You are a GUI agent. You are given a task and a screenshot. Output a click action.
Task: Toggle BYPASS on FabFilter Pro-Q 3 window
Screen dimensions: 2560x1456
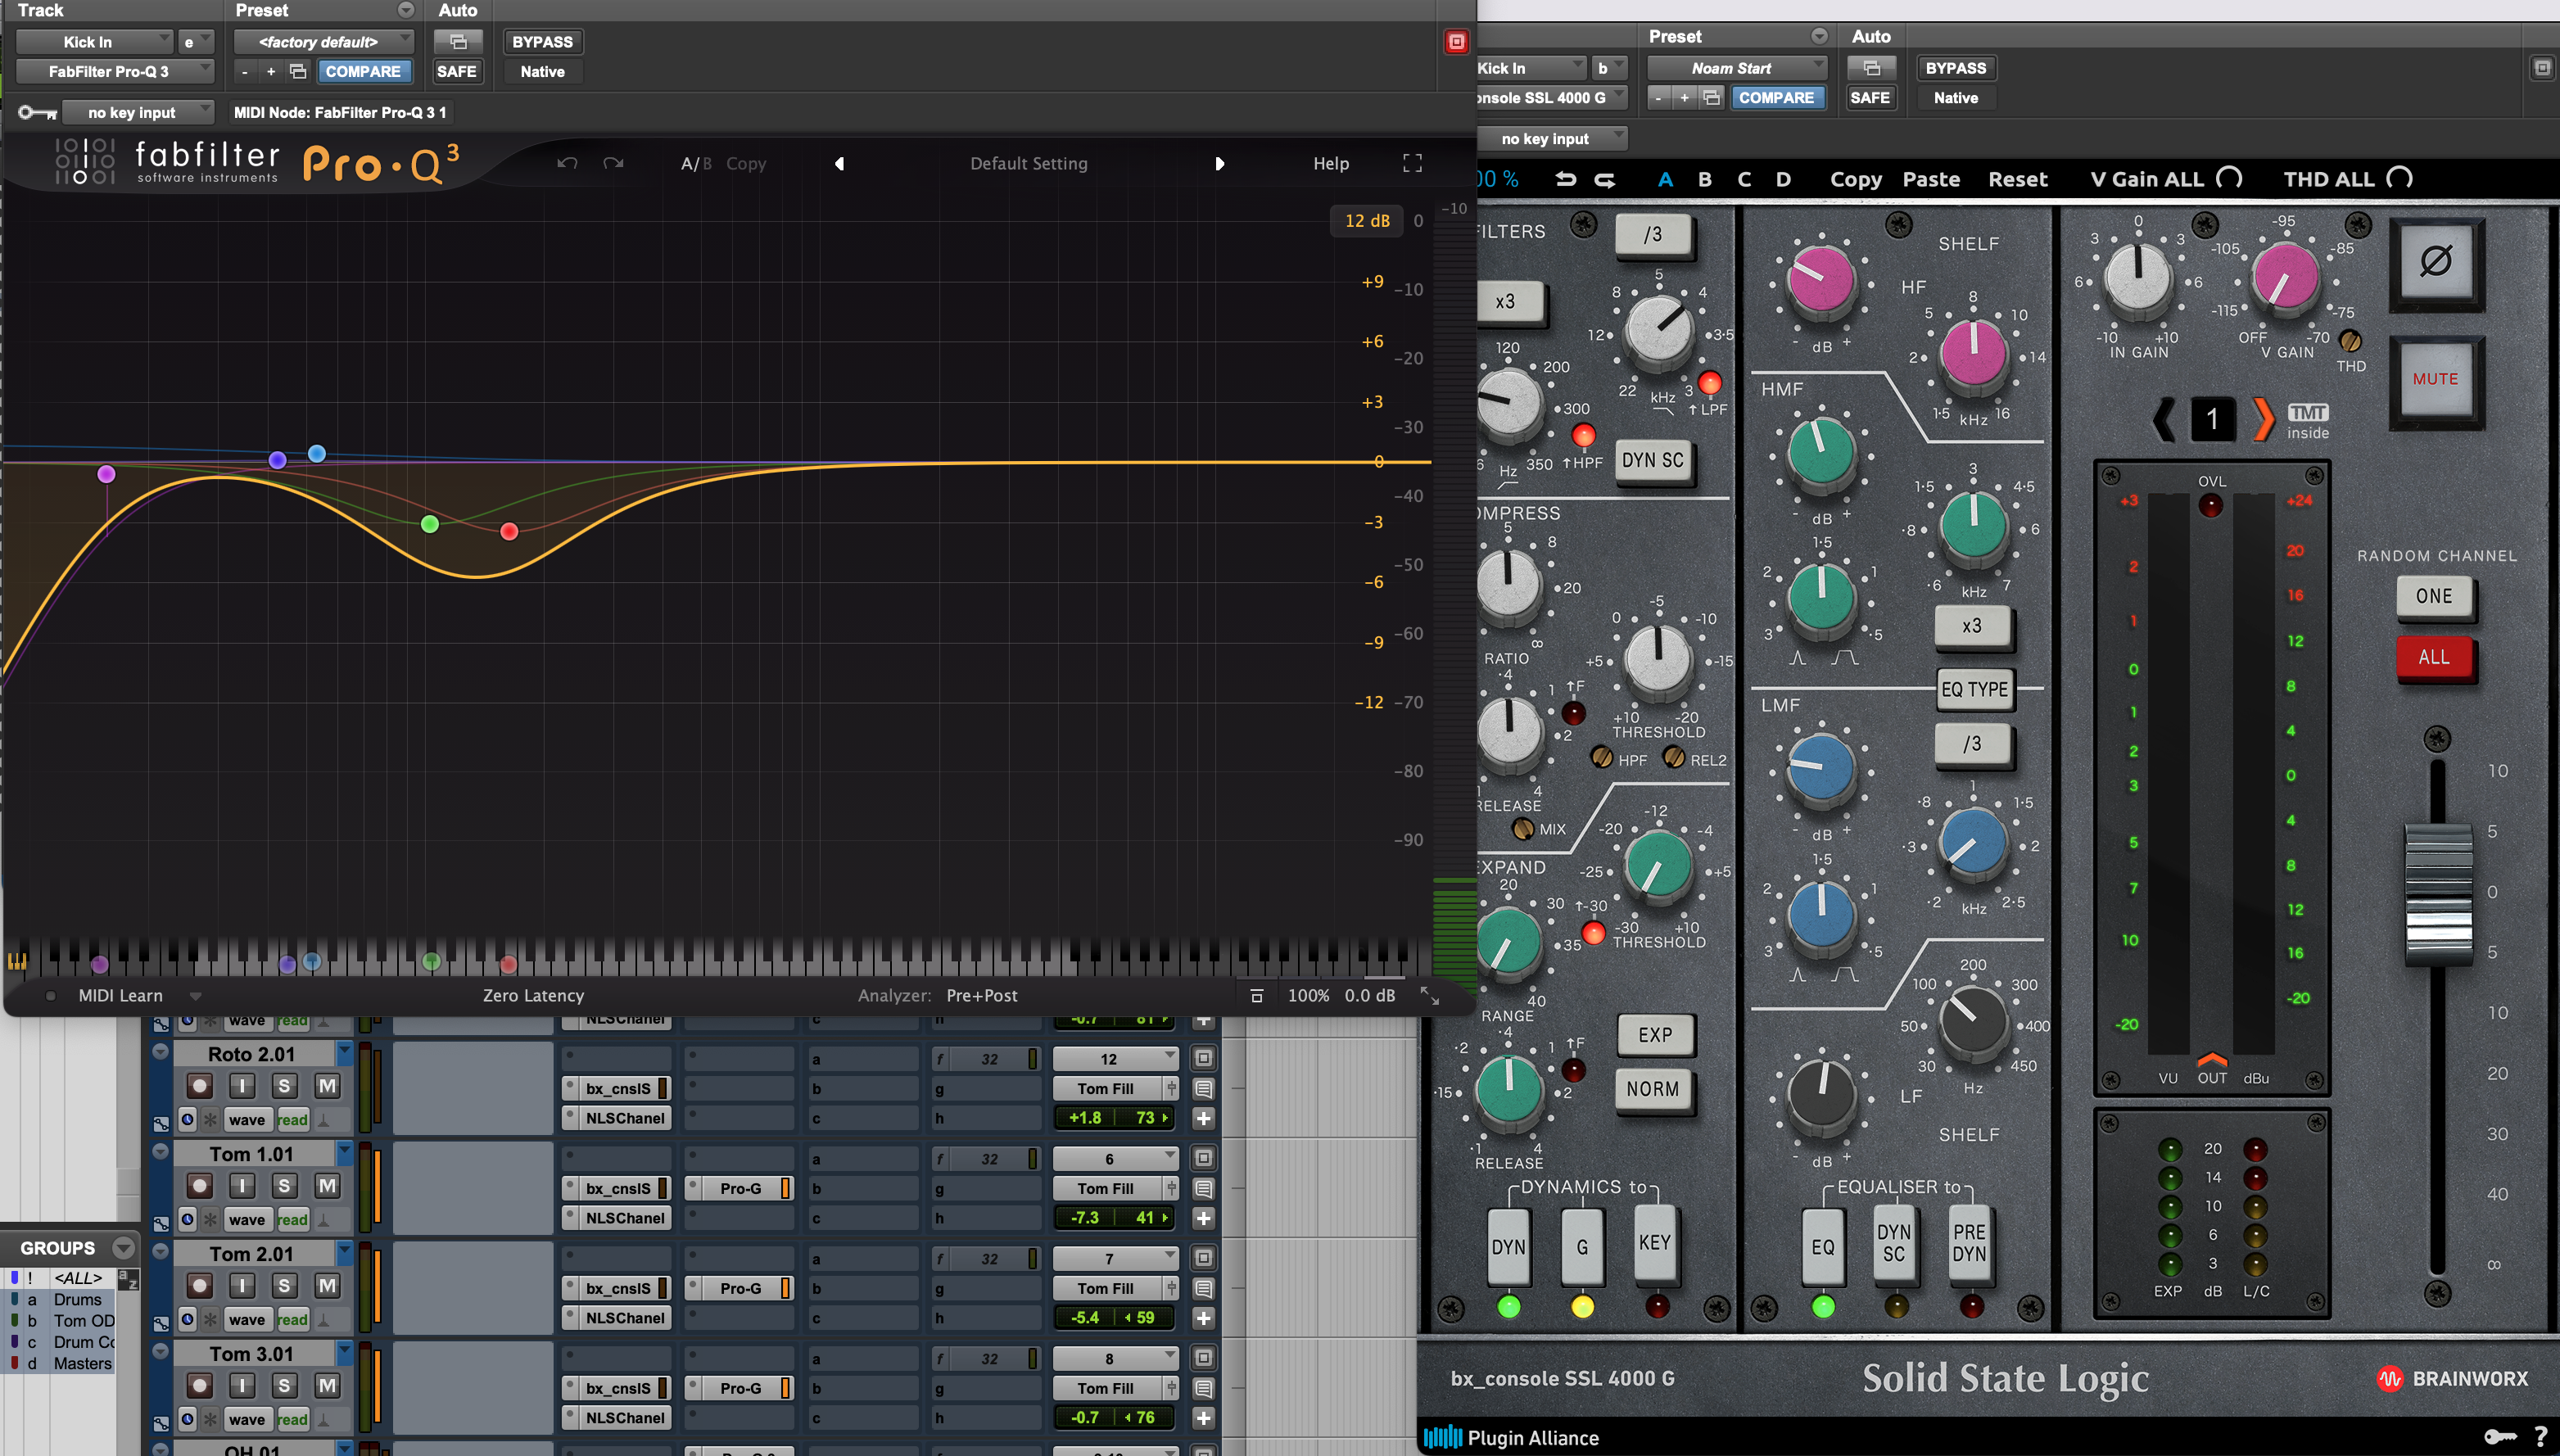coord(542,42)
